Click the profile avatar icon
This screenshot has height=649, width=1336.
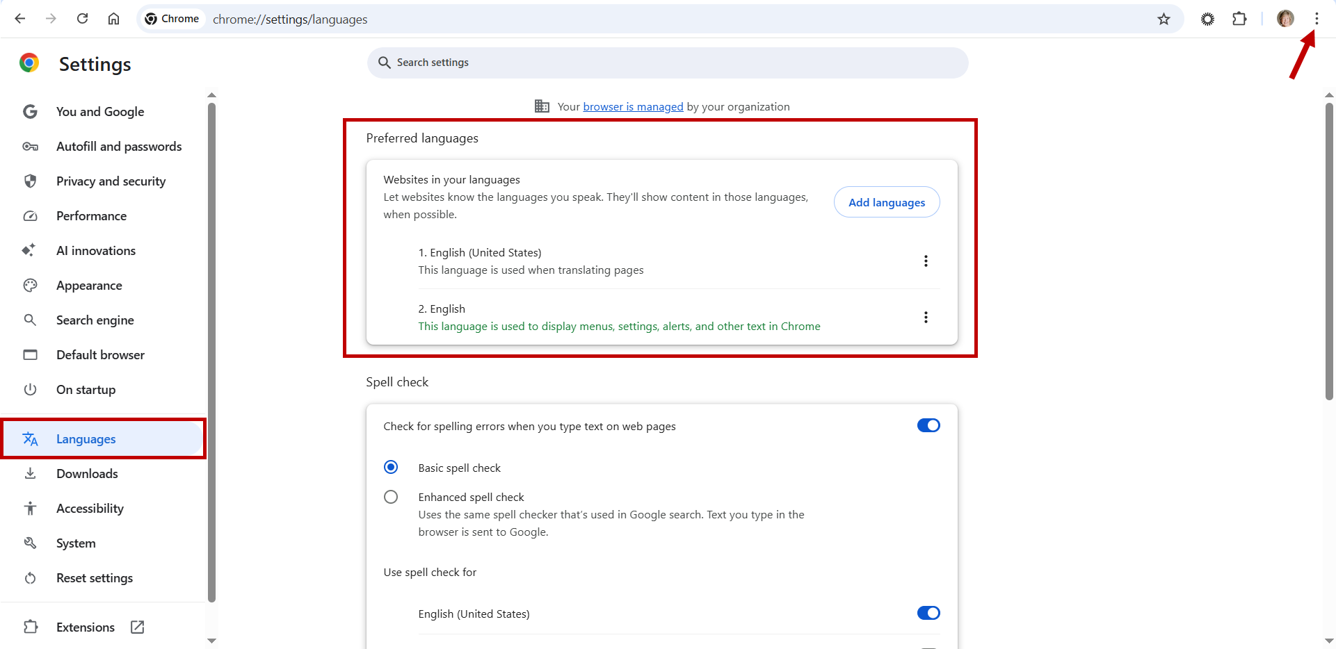pos(1285,19)
